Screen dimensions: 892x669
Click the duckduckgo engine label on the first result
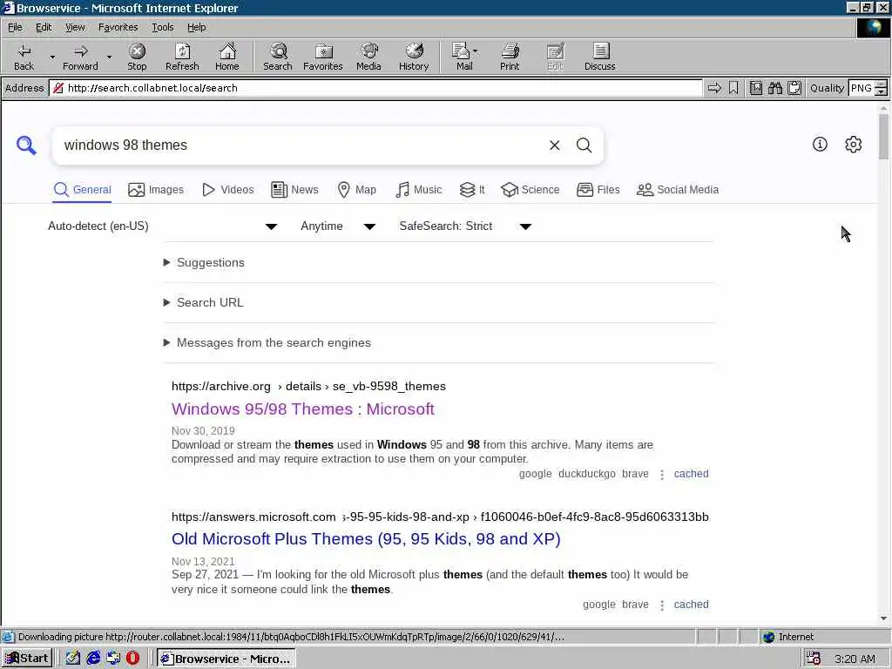click(586, 473)
